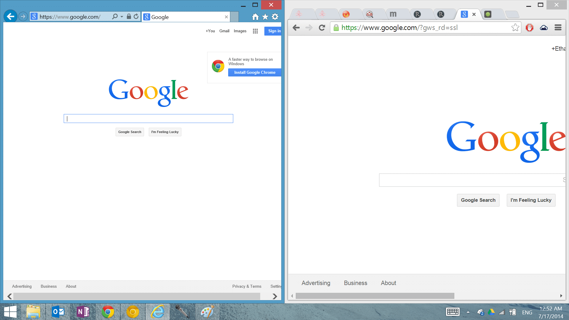This screenshot has width=569, height=320.
Task: Open Business link in IE footer
Action: [49, 286]
